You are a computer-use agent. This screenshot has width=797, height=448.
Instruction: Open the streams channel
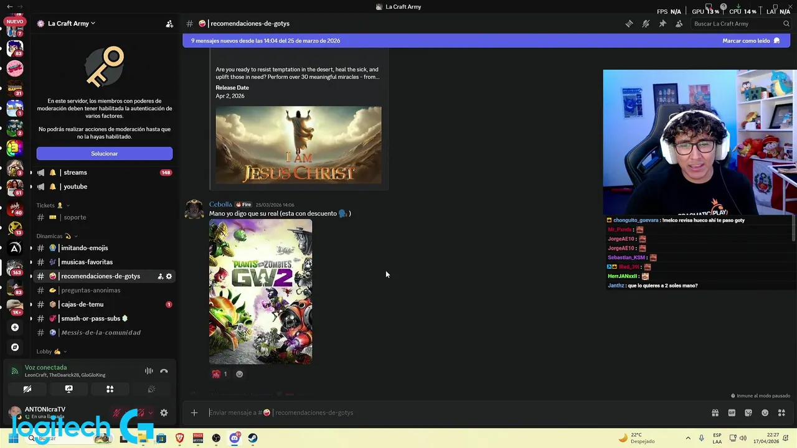(x=103, y=172)
